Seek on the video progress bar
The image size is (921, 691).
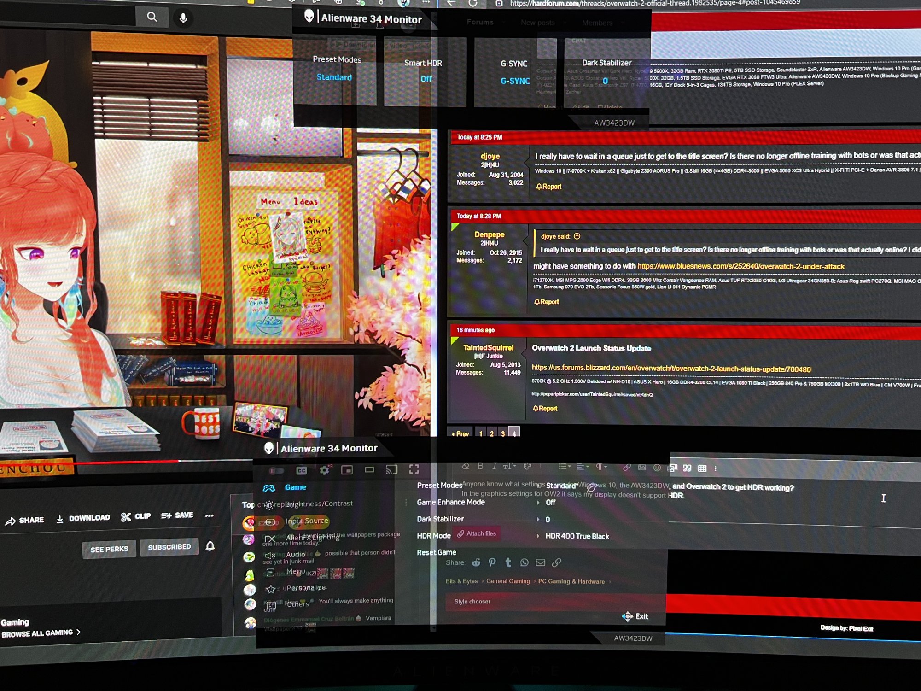point(138,461)
